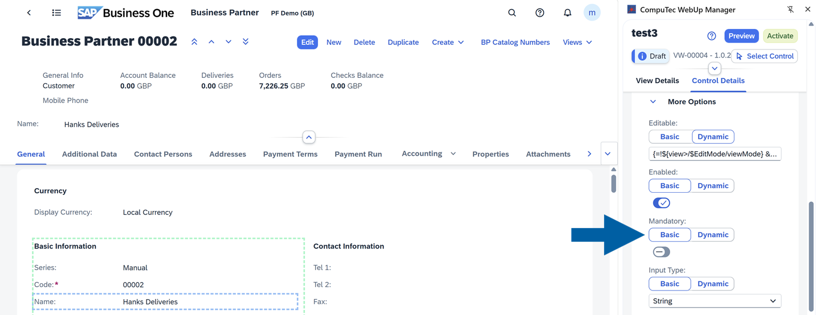Jump to the first record with the double up arrow
This screenshot has width=820, height=315.
[x=194, y=42]
